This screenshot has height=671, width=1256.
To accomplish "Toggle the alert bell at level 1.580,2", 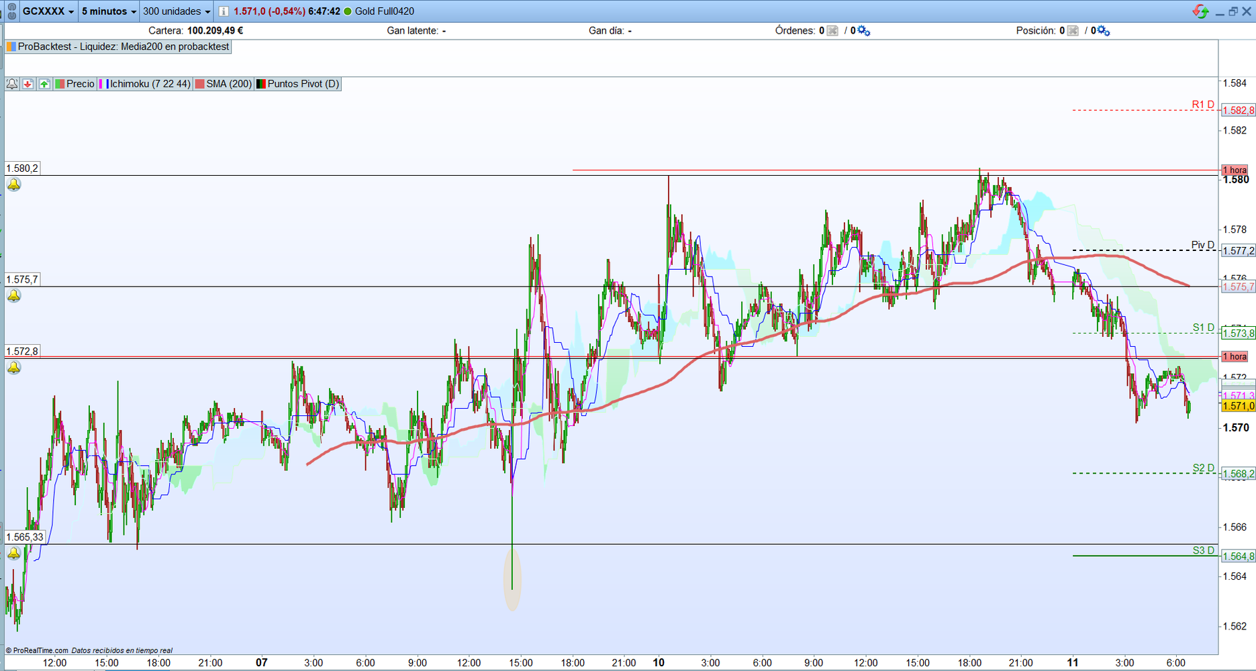I will click(x=13, y=185).
